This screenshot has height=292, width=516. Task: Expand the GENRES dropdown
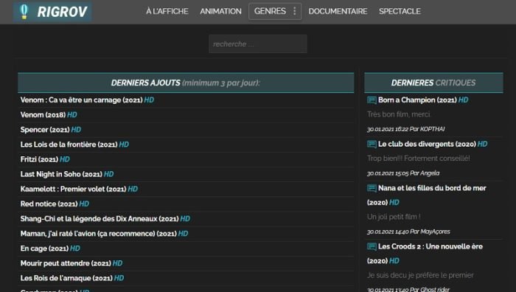tap(275, 11)
